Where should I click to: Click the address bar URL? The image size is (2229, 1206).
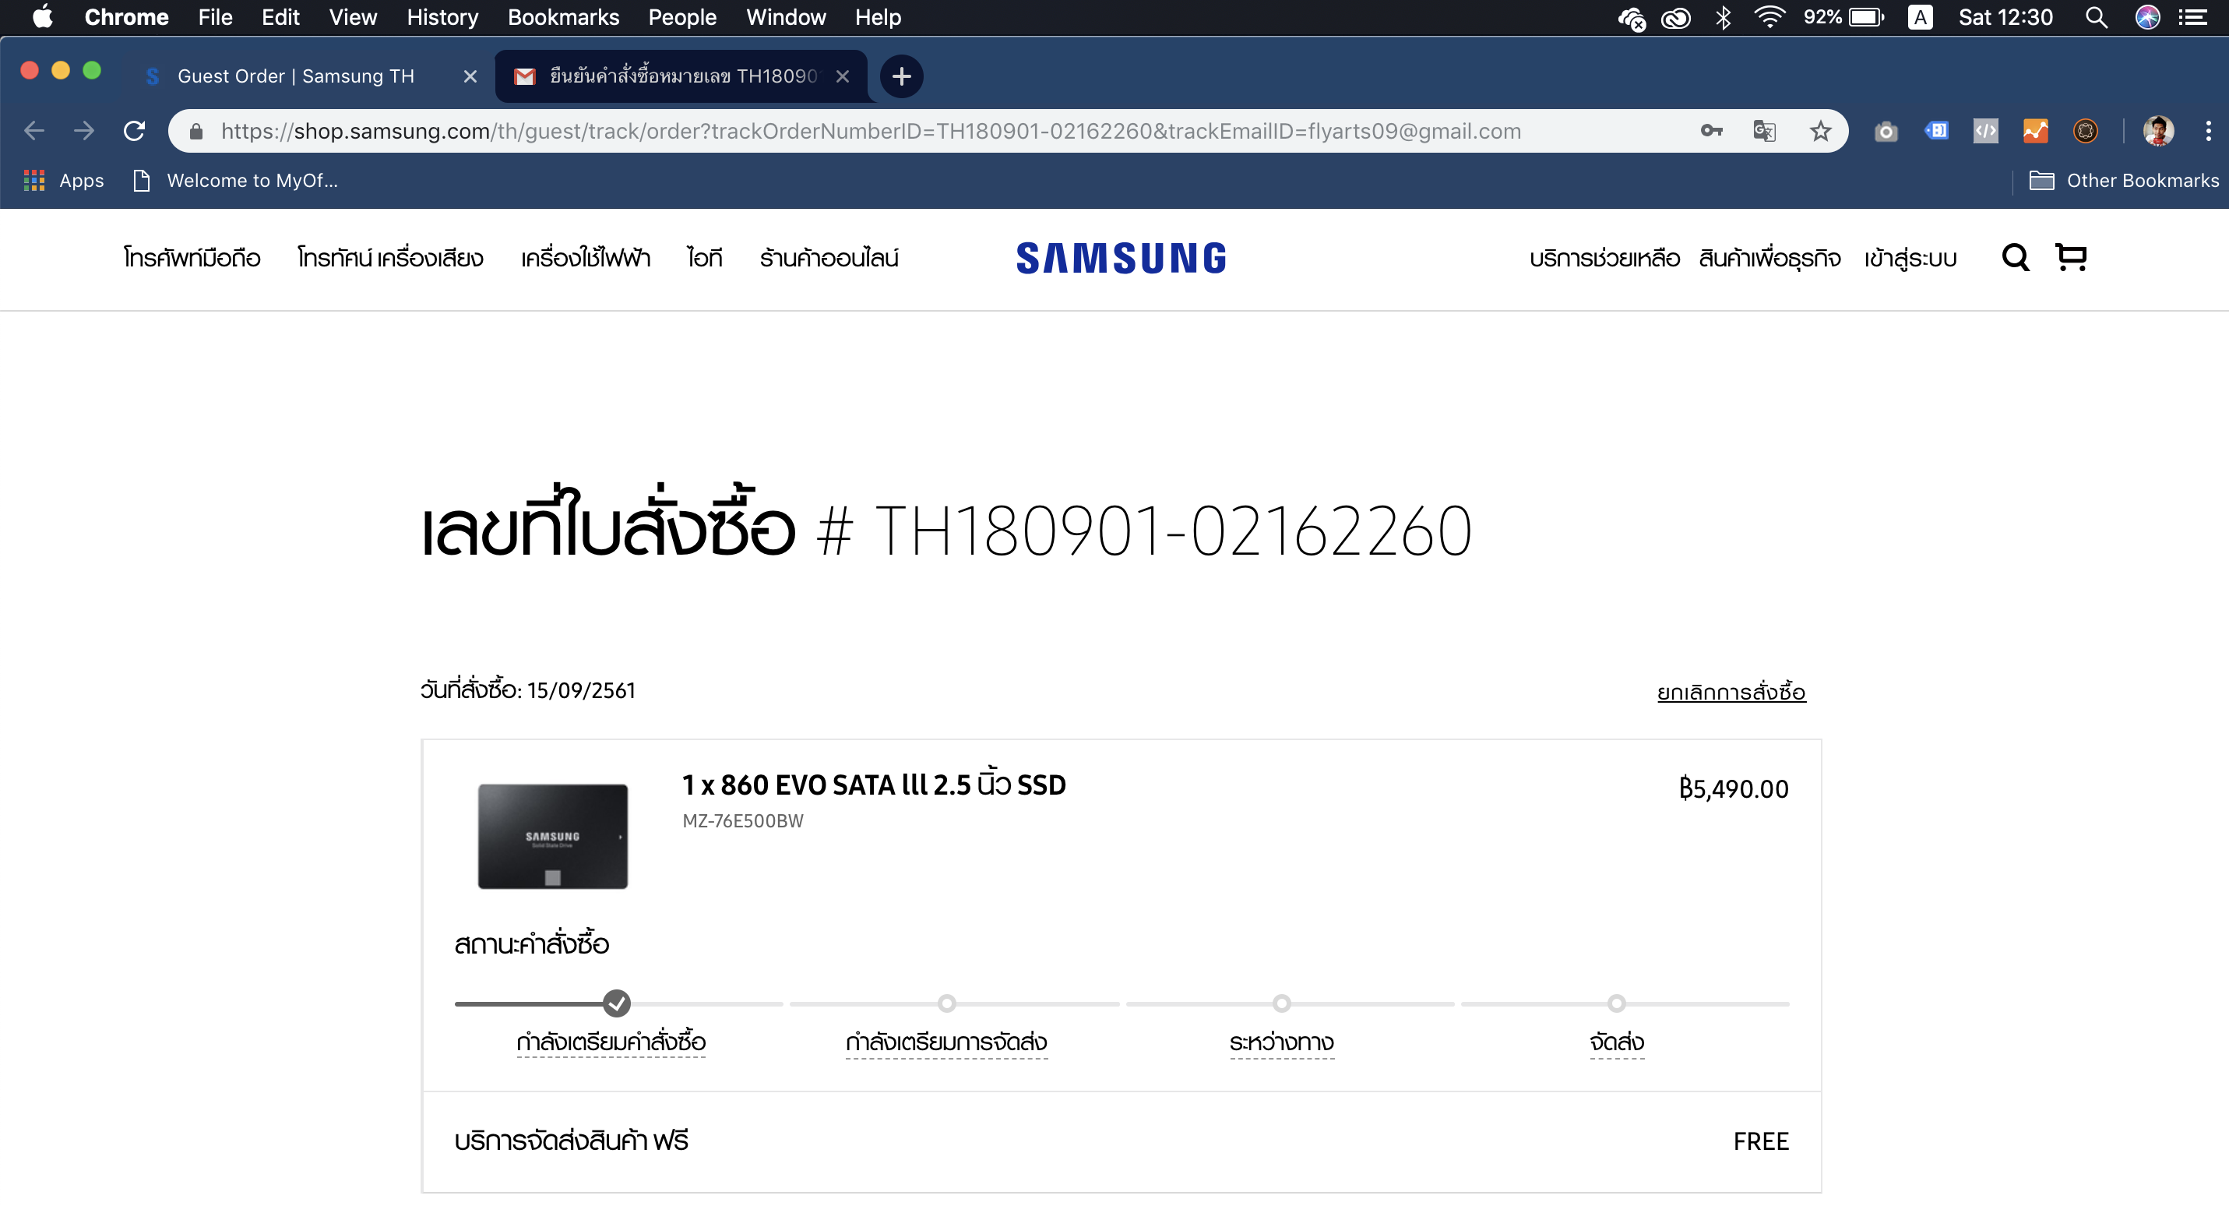871,131
